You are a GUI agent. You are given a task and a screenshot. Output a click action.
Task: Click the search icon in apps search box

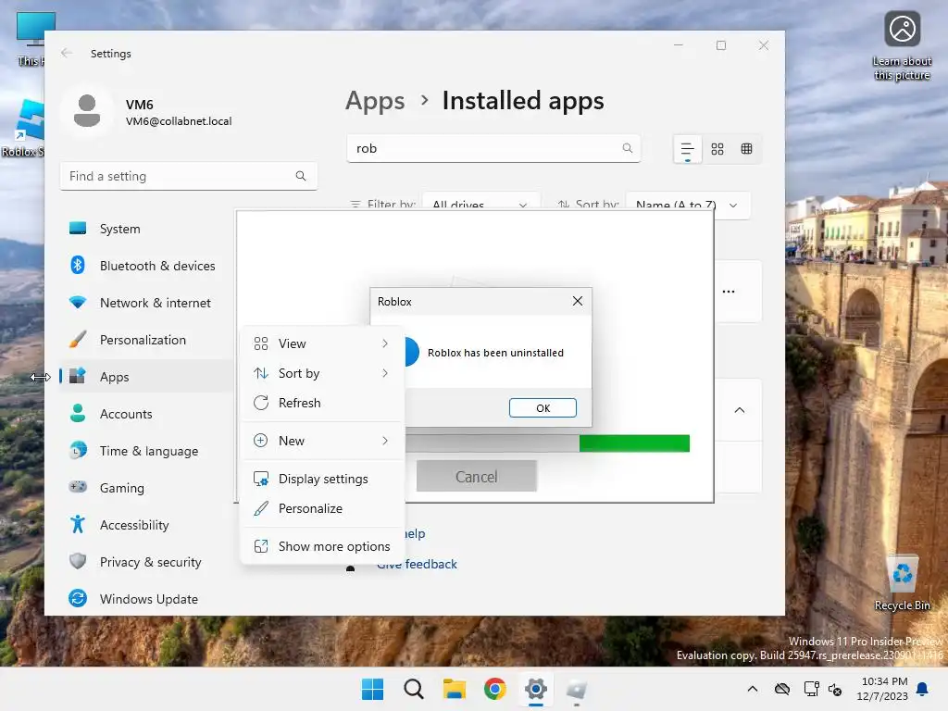[628, 148]
